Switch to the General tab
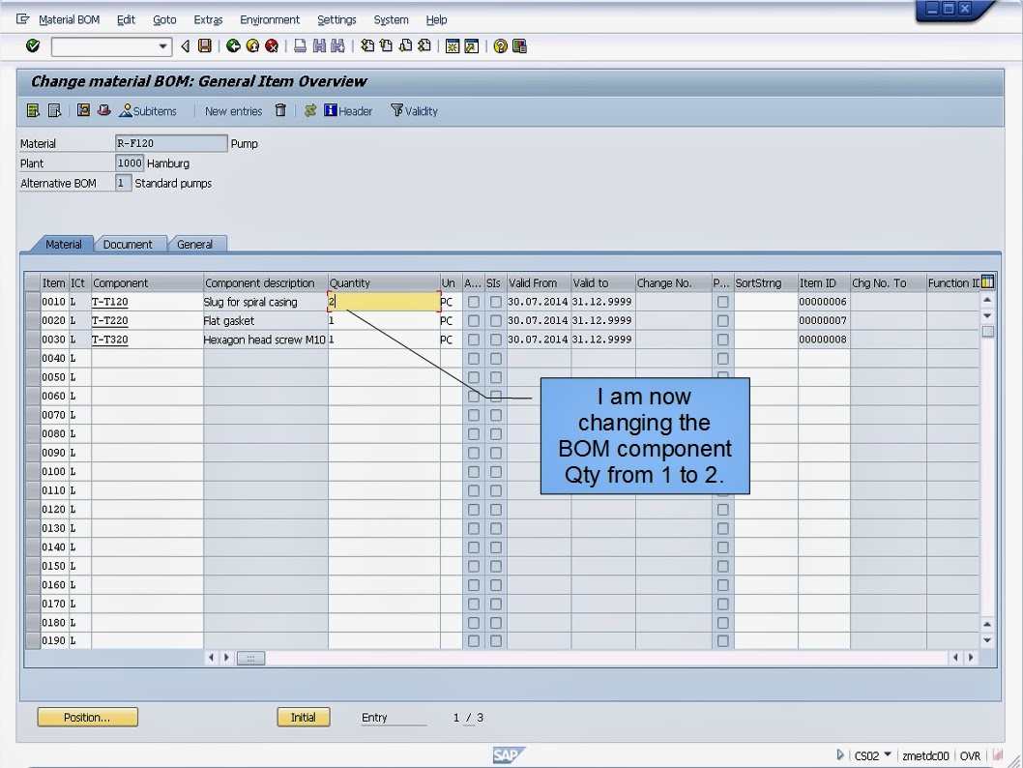The width and height of the screenshot is (1023, 768). tap(194, 244)
